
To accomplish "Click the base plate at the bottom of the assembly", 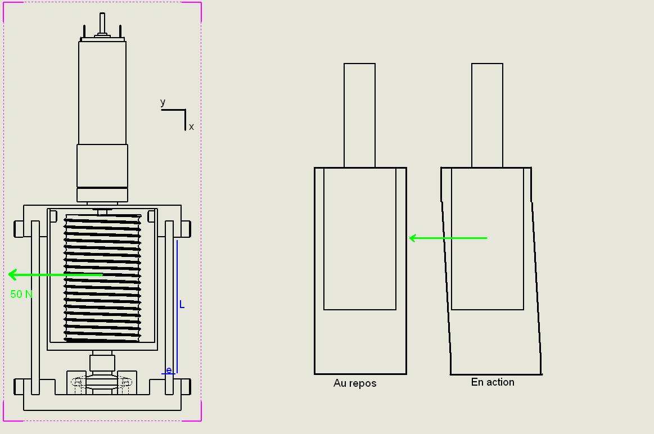I will point(102,402).
